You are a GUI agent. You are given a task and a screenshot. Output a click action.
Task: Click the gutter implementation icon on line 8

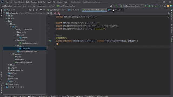tap(50, 41)
